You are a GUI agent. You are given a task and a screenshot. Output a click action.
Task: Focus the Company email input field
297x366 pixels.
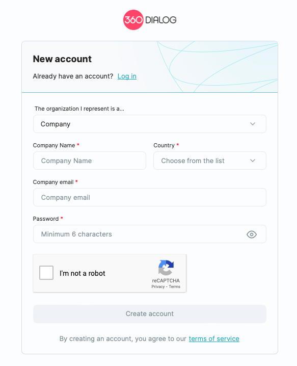pos(150,197)
